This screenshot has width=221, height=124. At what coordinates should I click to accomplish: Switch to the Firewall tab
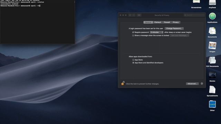[167, 22]
